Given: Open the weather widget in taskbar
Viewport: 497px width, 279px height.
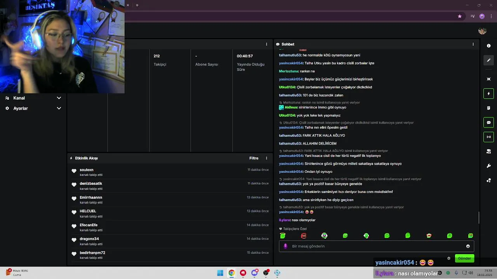Looking at the screenshot, I should [x=17, y=272].
